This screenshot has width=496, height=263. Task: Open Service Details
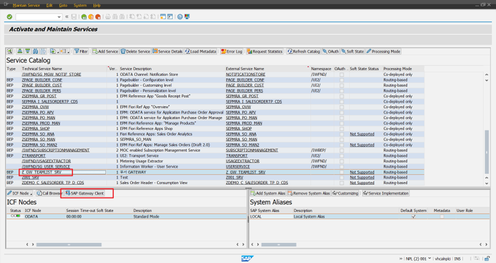168,51
